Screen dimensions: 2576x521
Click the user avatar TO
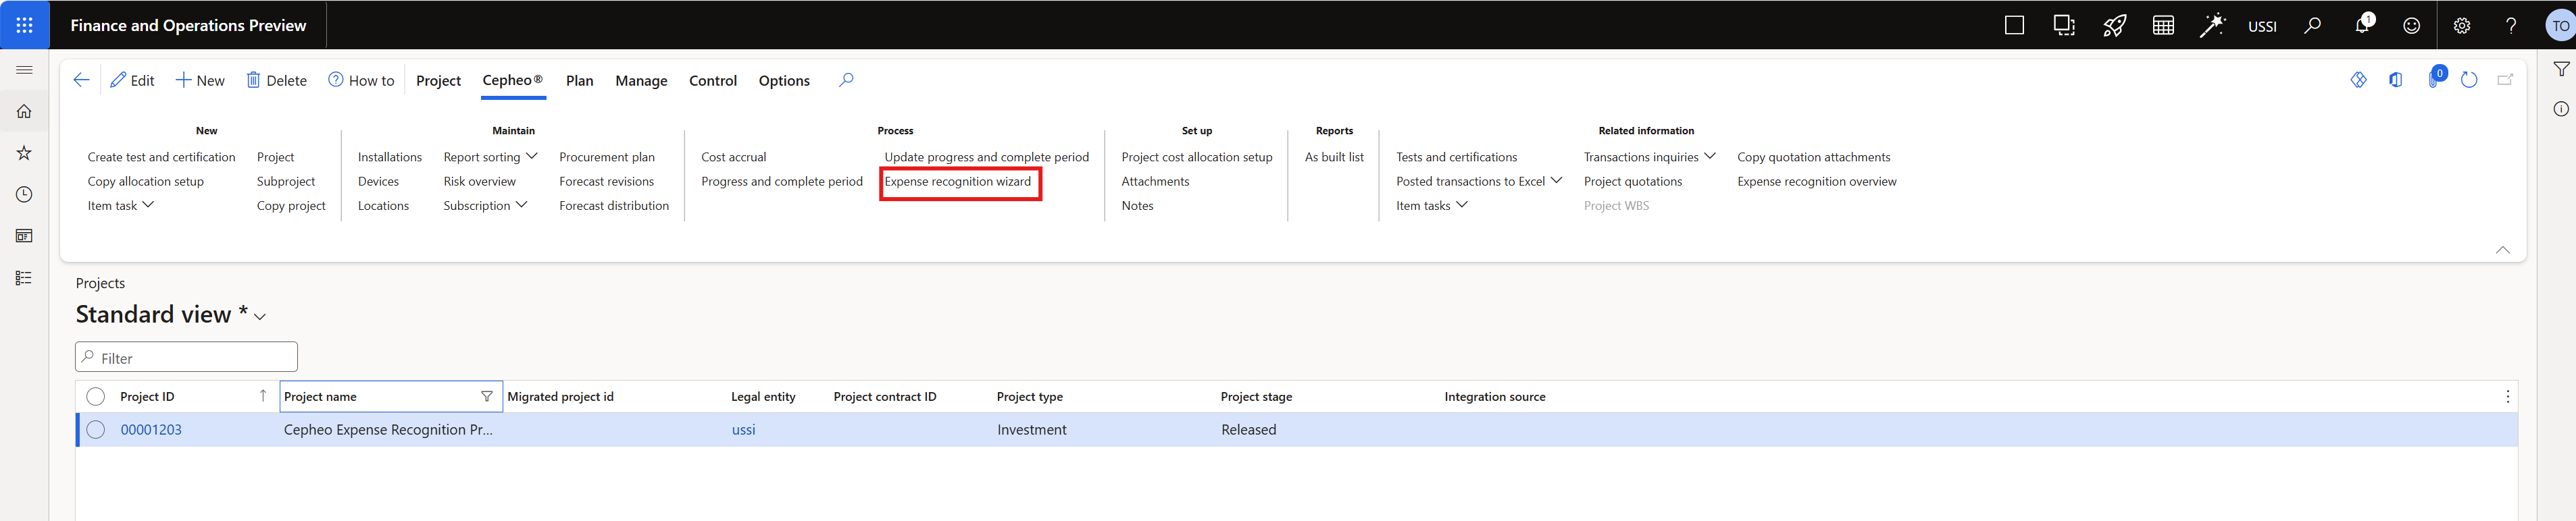pos(2560,26)
